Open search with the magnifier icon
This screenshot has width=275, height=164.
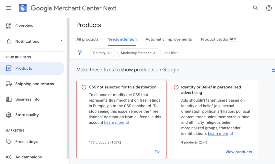click(x=255, y=8)
